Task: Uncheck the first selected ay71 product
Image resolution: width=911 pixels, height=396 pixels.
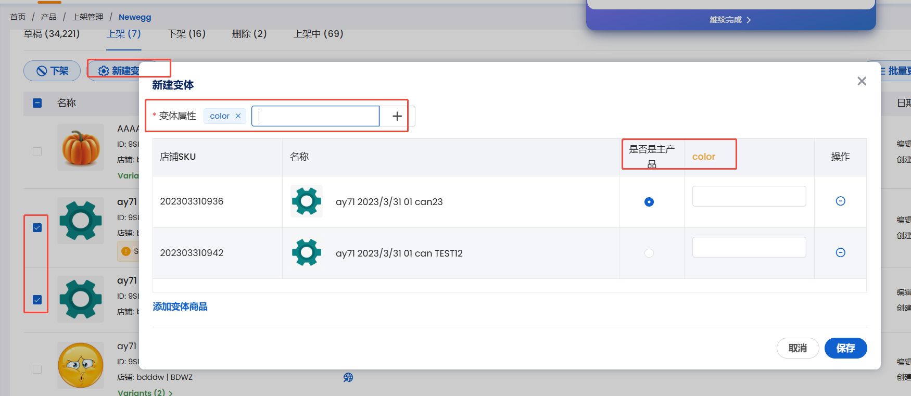Action: [37, 228]
